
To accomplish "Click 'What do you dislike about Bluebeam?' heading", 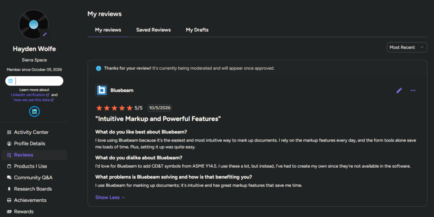I will 139,158.
